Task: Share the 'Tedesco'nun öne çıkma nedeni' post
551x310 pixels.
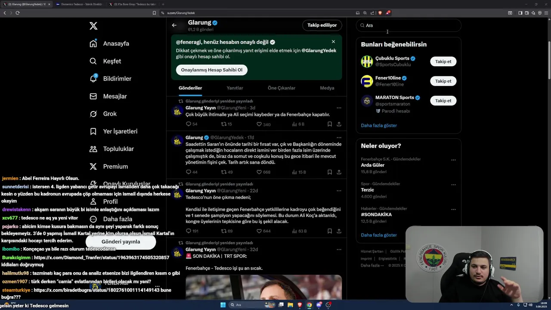Action: (x=339, y=231)
